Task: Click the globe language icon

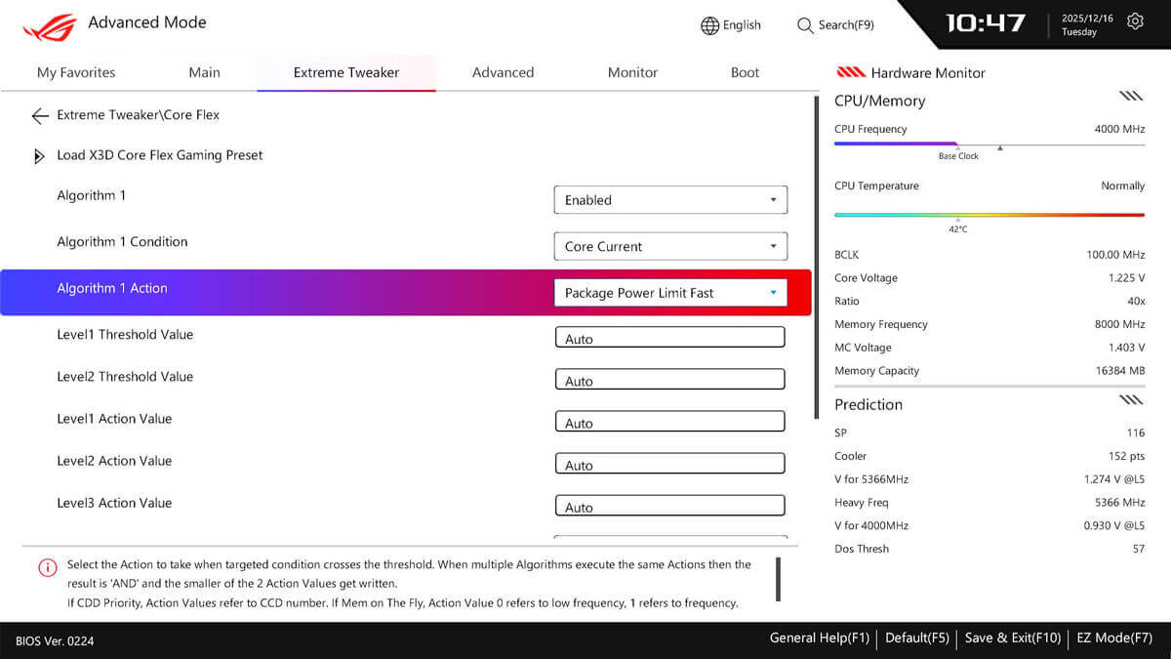Action: [x=709, y=25]
